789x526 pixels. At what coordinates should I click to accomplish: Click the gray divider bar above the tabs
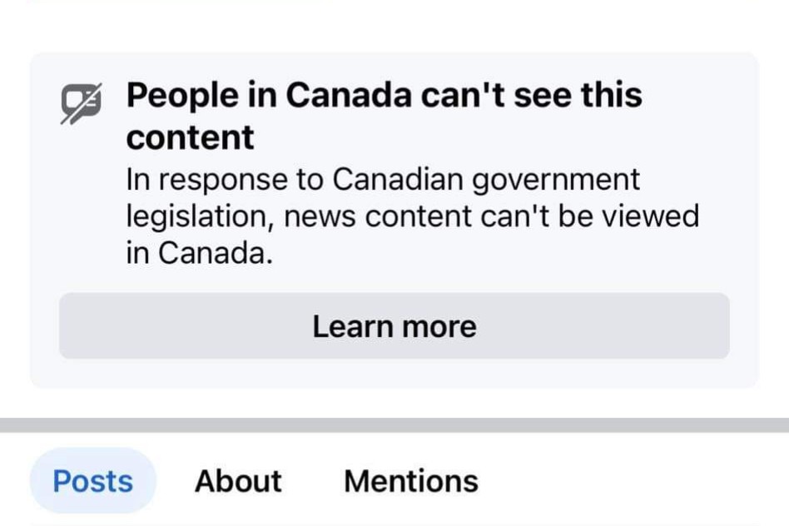click(394, 425)
